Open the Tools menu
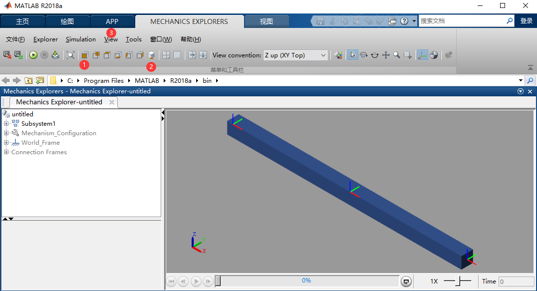 click(134, 39)
